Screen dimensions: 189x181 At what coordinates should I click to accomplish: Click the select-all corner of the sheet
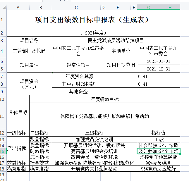pos(3,7)
